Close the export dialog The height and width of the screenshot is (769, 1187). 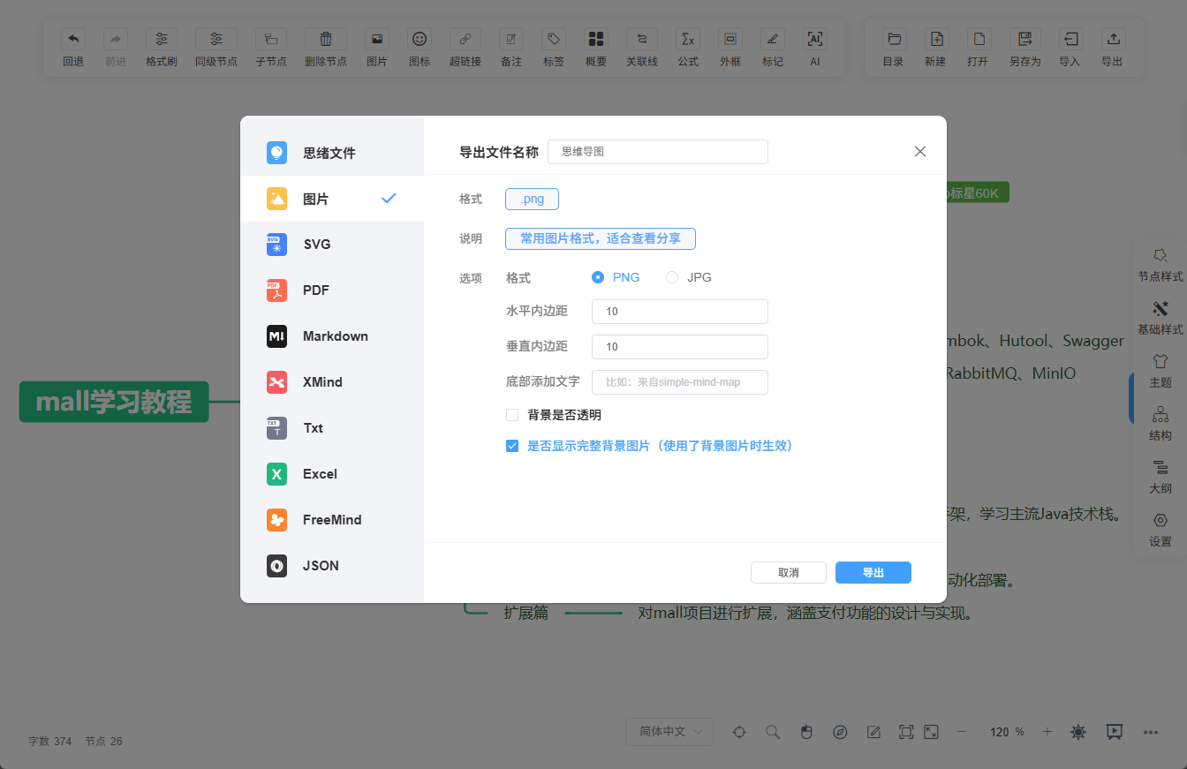(x=919, y=152)
